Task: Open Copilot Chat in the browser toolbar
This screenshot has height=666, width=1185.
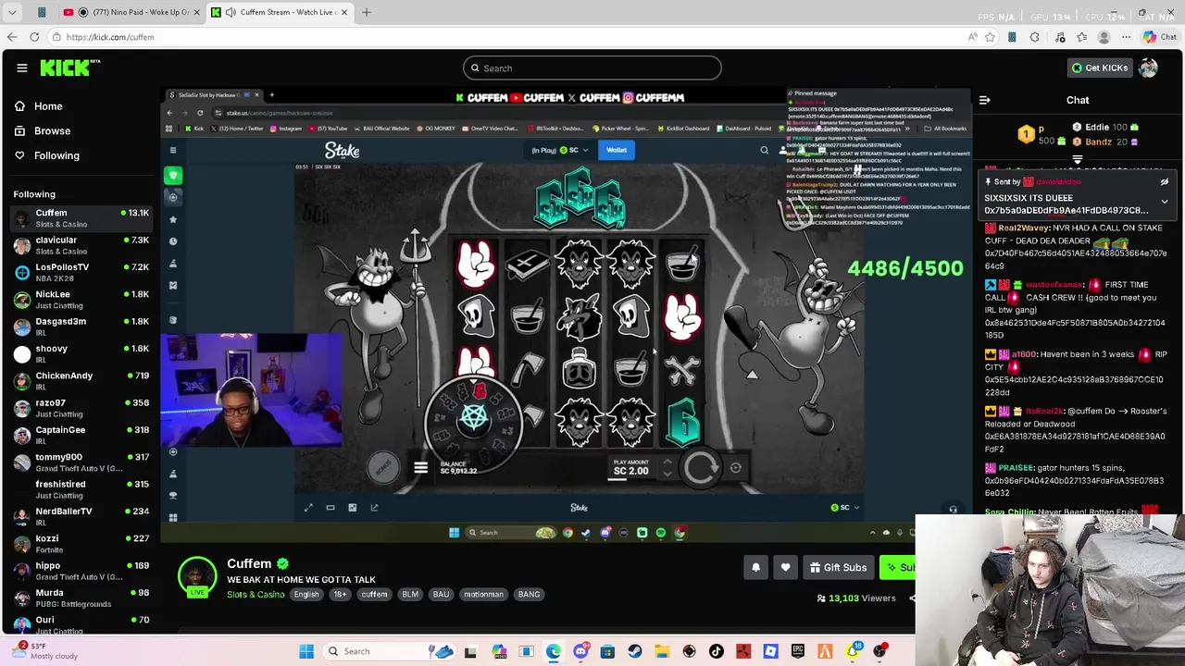Action: tap(1159, 37)
